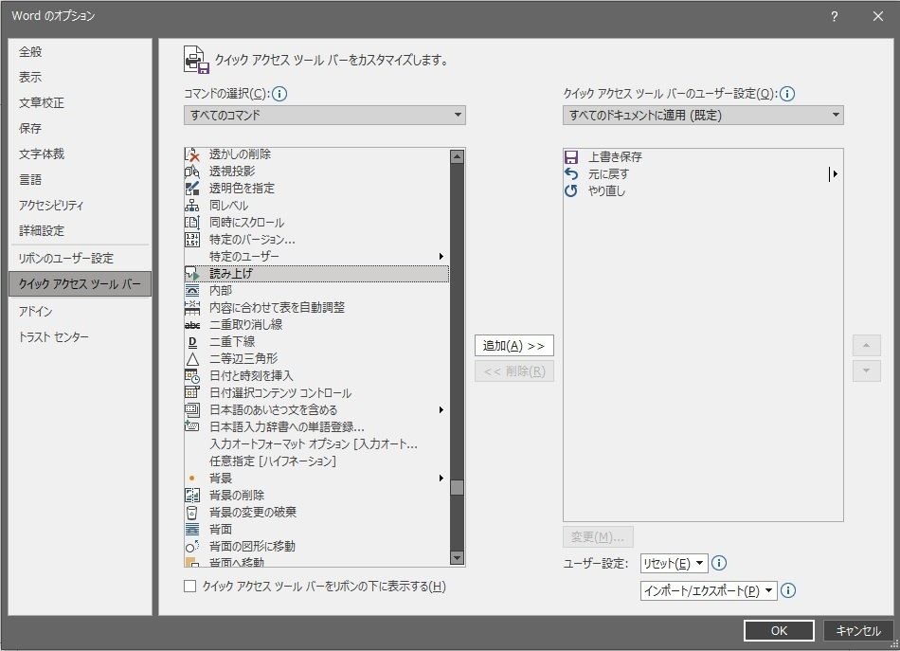This screenshot has height=651, width=900.
Task: Confirm with the OK button
Action: (779, 630)
